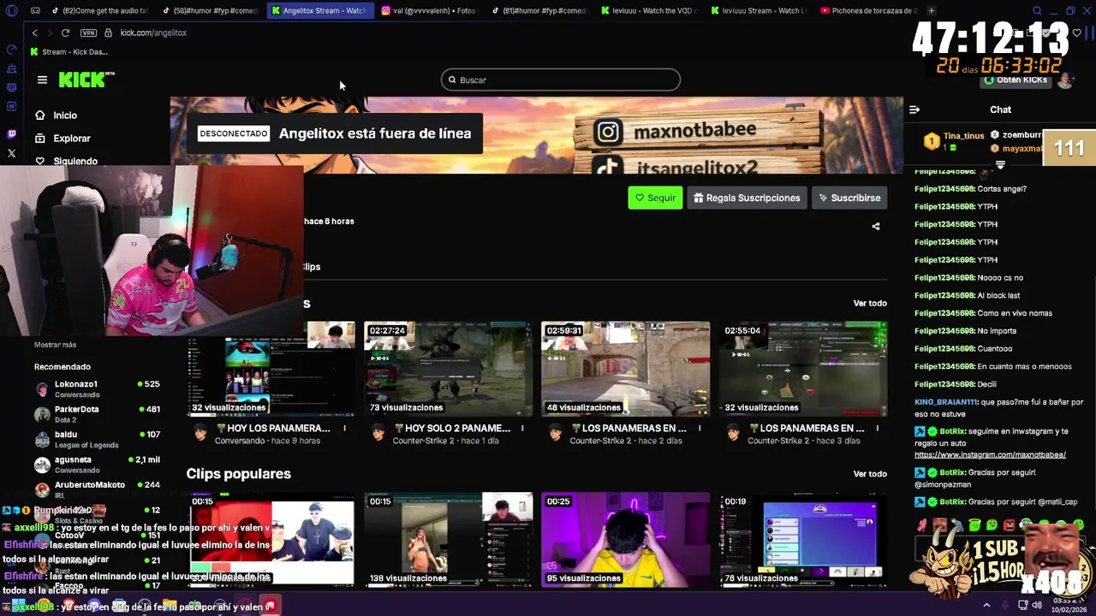Switch to the val (@vvvvalenh) Instagram tab
This screenshot has height=616, width=1096.
(x=428, y=10)
